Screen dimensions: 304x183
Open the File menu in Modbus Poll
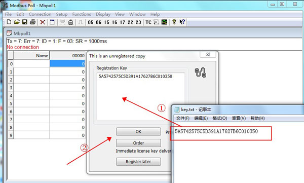pos(8,14)
